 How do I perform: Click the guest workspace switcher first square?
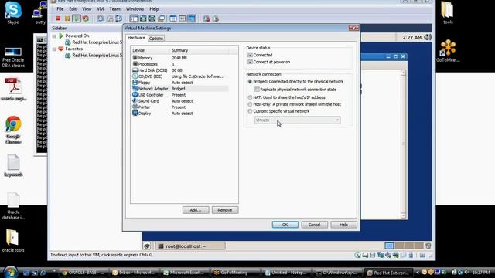pos(390,246)
